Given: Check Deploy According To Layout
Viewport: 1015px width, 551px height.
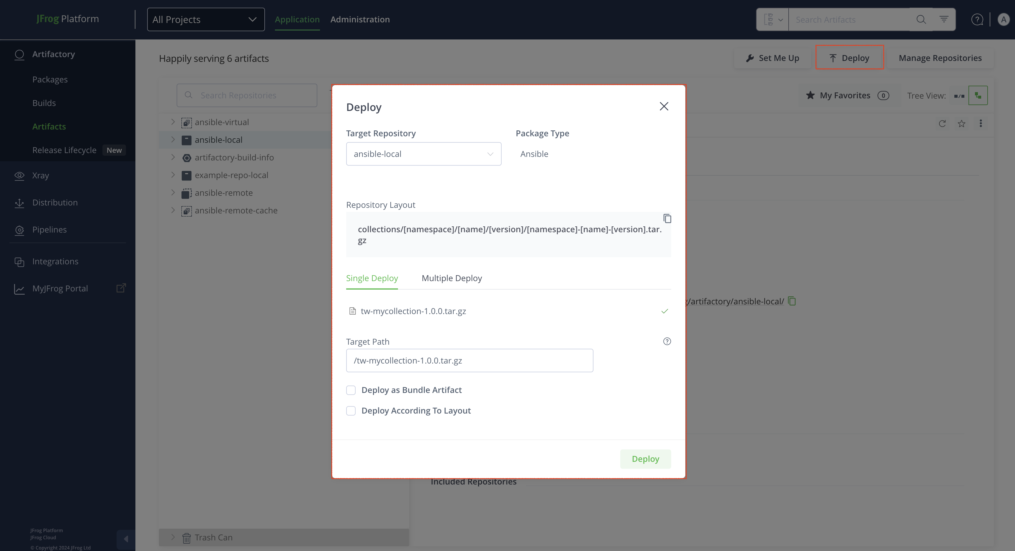Looking at the screenshot, I should (351, 411).
